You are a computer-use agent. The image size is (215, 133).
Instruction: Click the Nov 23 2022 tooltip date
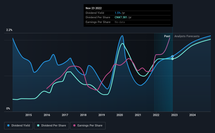point(94,8)
